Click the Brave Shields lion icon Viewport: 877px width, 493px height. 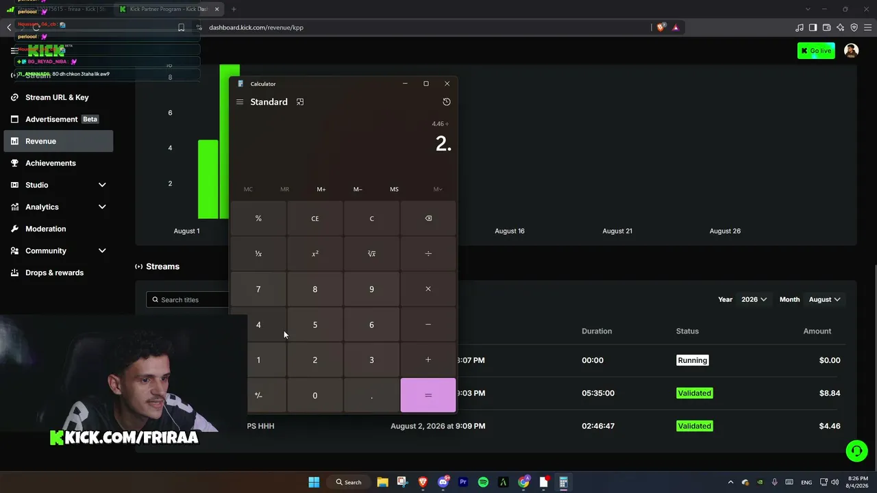660,27
